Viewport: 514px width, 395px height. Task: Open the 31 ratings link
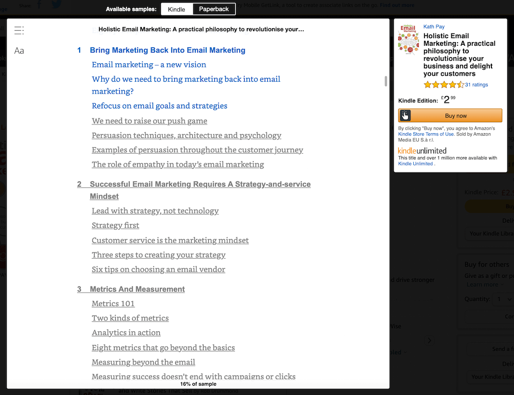pos(476,85)
